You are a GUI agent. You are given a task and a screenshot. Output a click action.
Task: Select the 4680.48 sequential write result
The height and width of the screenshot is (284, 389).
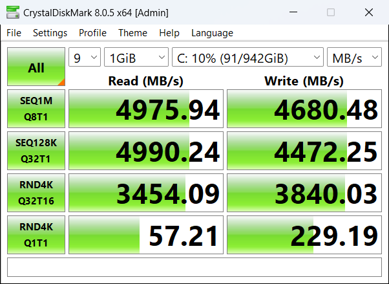(304, 109)
